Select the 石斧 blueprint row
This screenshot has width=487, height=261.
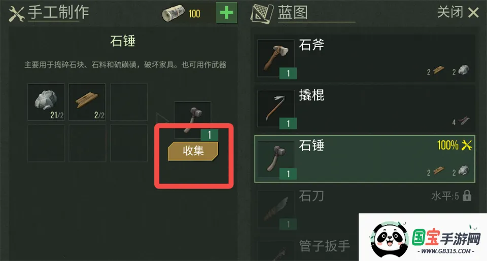point(365,58)
